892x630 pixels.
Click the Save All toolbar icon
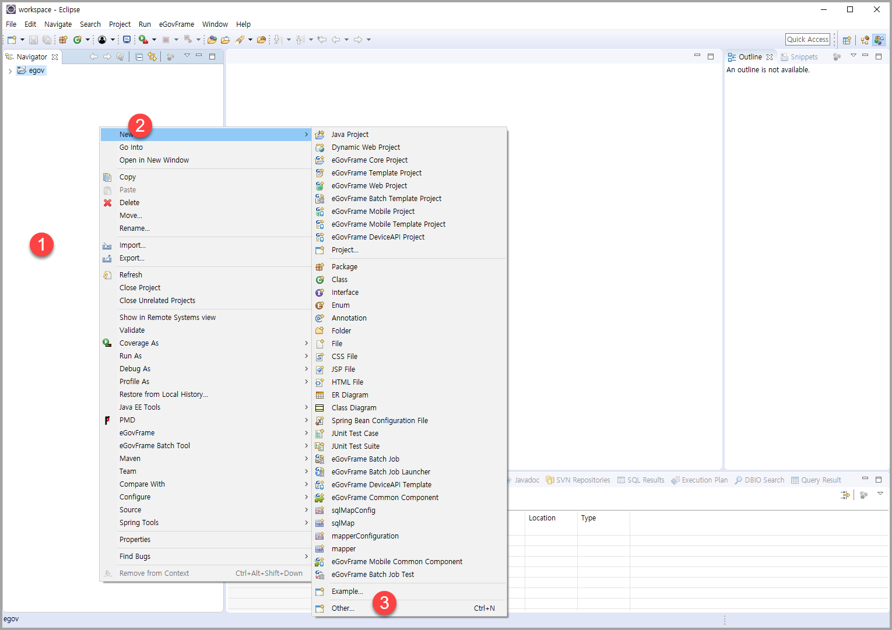[47, 40]
